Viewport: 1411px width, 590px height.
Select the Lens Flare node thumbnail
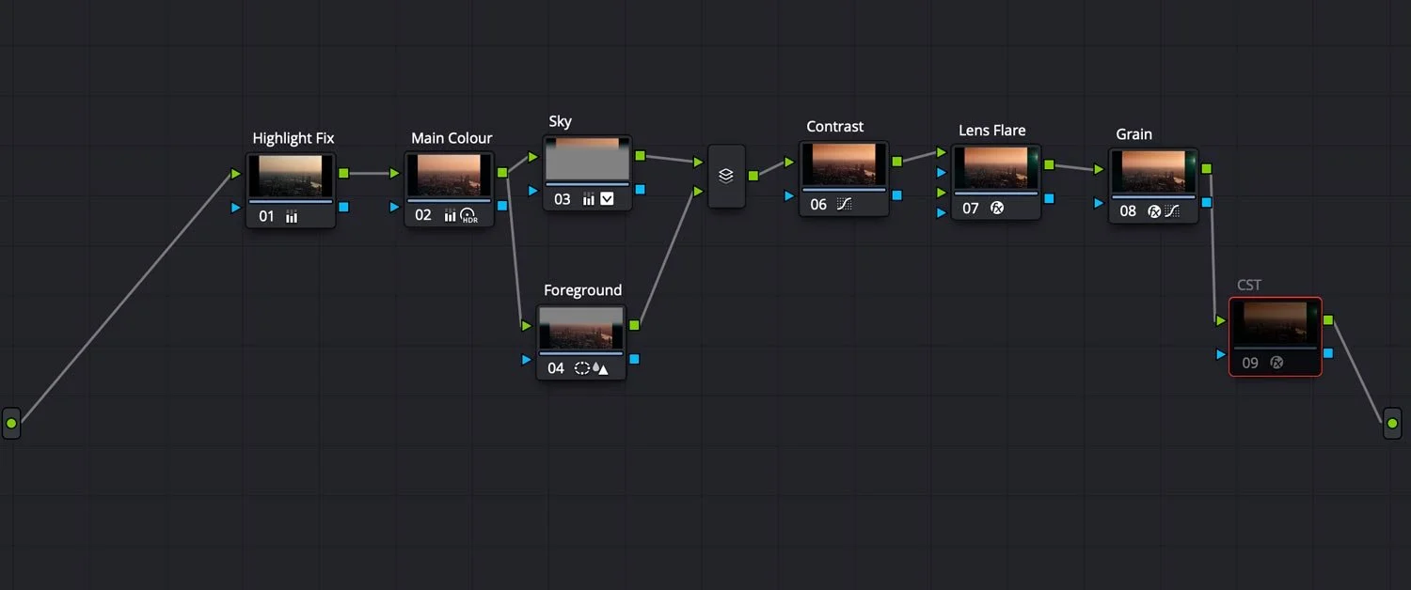click(x=996, y=167)
